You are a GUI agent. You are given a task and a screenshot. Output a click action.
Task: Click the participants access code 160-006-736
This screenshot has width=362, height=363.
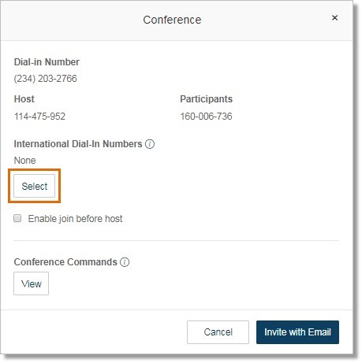click(x=206, y=117)
